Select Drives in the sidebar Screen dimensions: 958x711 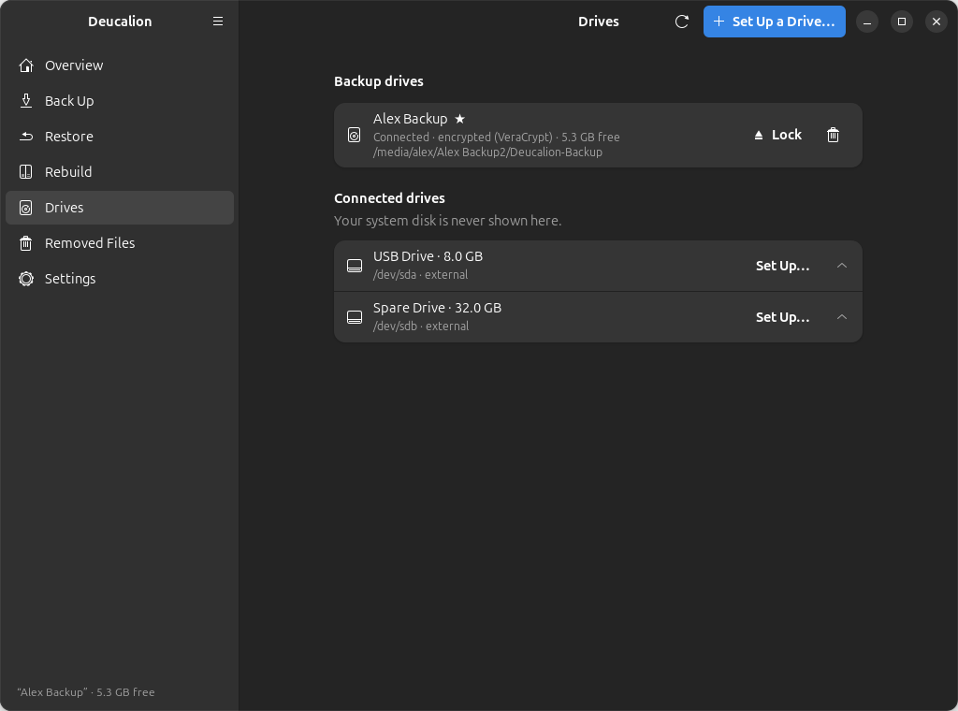click(120, 208)
